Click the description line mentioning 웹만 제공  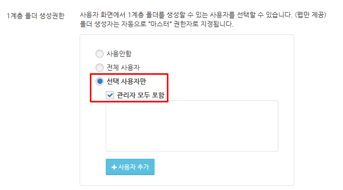(203, 15)
